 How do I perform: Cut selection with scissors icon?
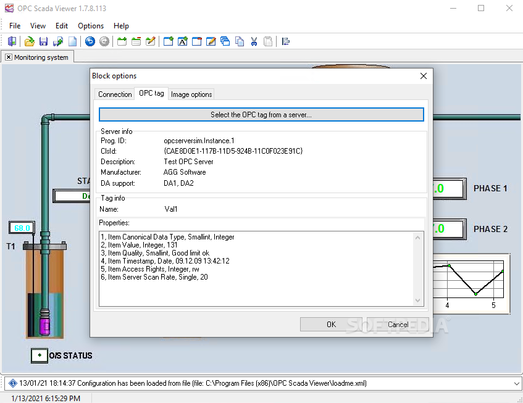click(254, 41)
